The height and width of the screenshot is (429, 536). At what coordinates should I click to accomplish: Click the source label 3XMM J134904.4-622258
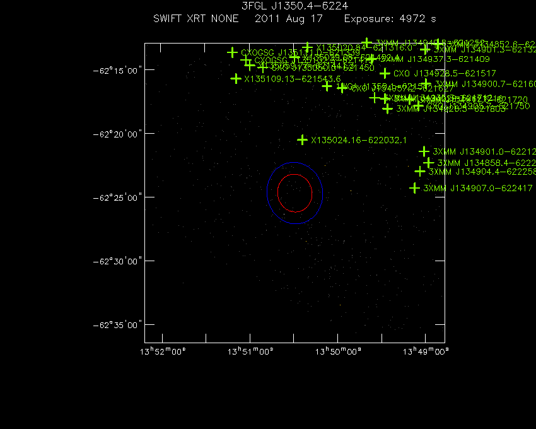click(x=482, y=172)
